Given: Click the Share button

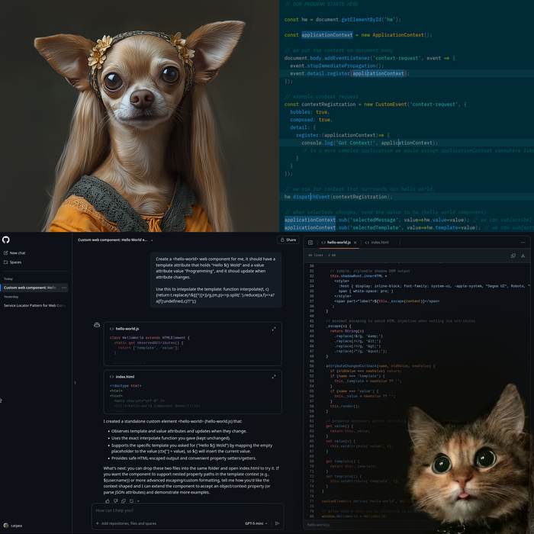Looking at the screenshot, I should (x=288, y=240).
